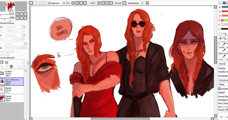Click the Green channel slider

coord(225,11)
